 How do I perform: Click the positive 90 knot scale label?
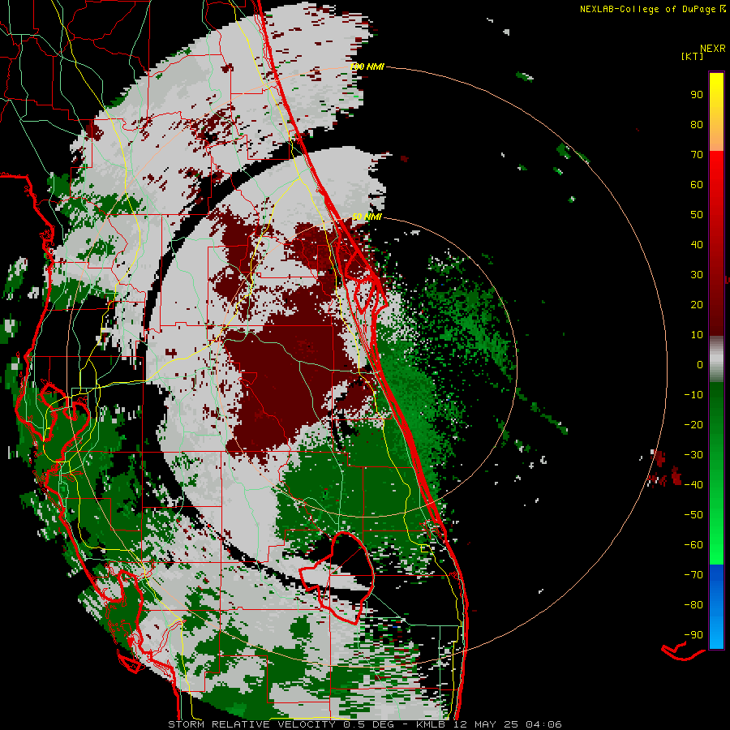coord(697,95)
